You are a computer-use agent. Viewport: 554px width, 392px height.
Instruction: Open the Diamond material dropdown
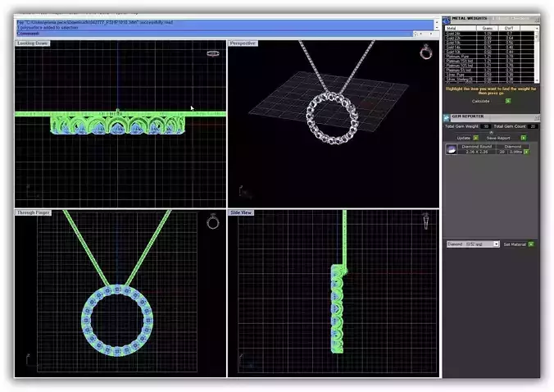[x=496, y=244]
